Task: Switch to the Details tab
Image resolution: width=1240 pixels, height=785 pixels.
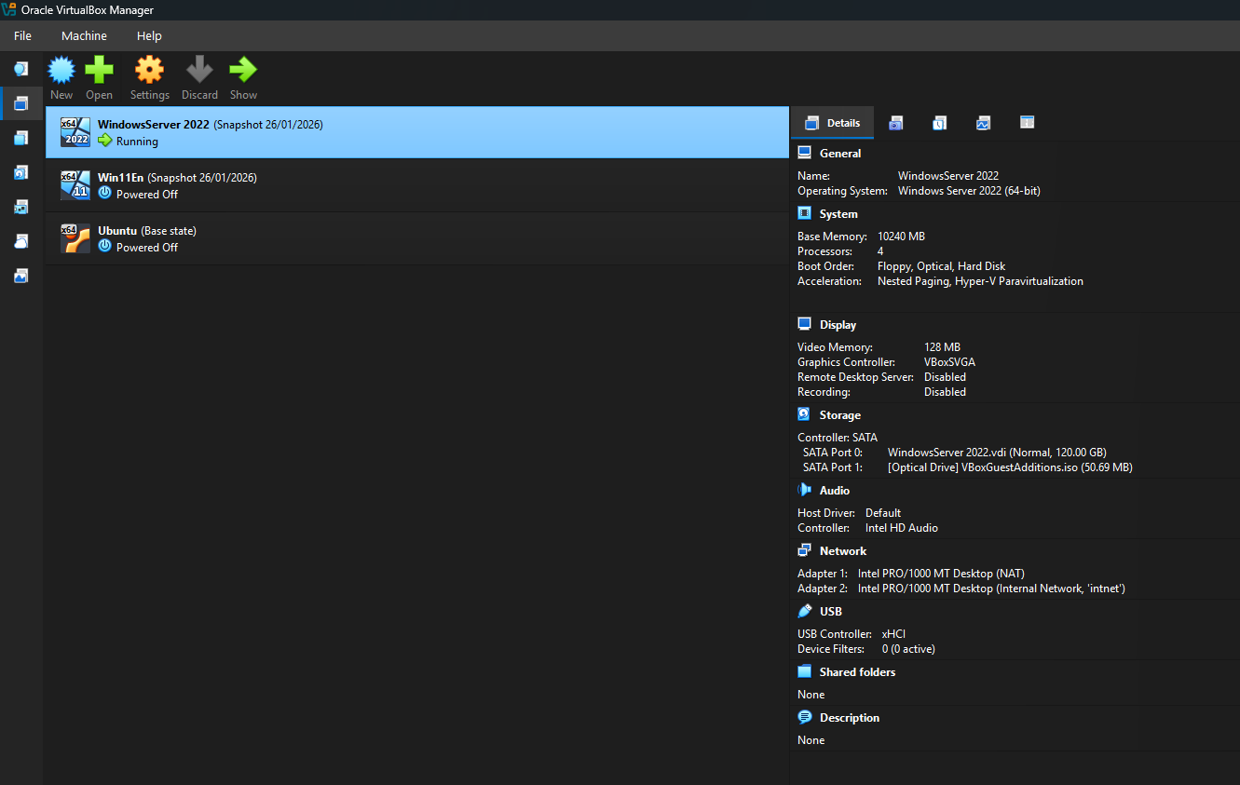Action: click(x=832, y=123)
